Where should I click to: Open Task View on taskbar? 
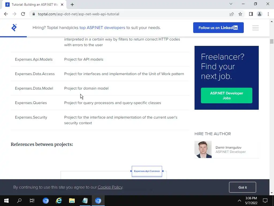coord(32,201)
